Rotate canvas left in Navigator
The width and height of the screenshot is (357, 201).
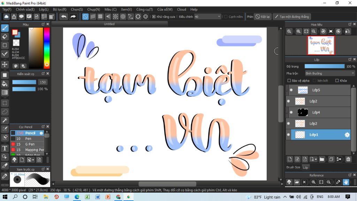click(323, 31)
